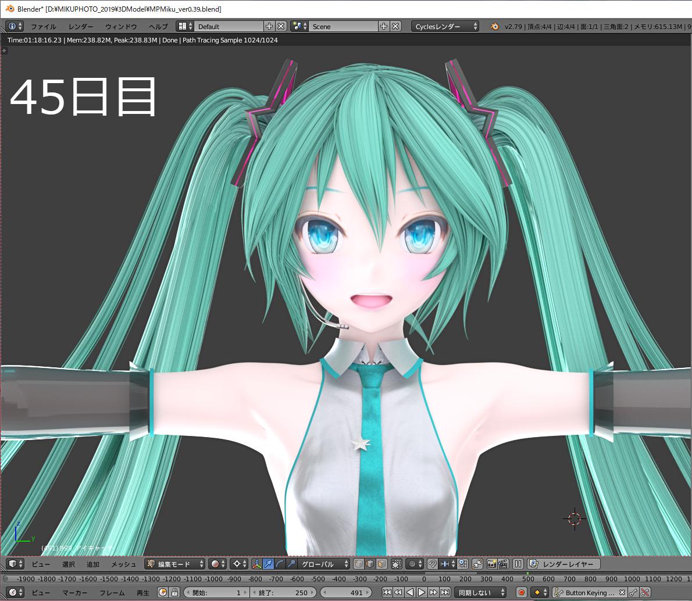Screen dimensions: 692x601
Task: Toggle limit selection to visible
Action: (397, 564)
